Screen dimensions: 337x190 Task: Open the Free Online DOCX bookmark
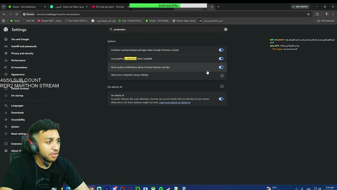pyautogui.click(x=77, y=21)
